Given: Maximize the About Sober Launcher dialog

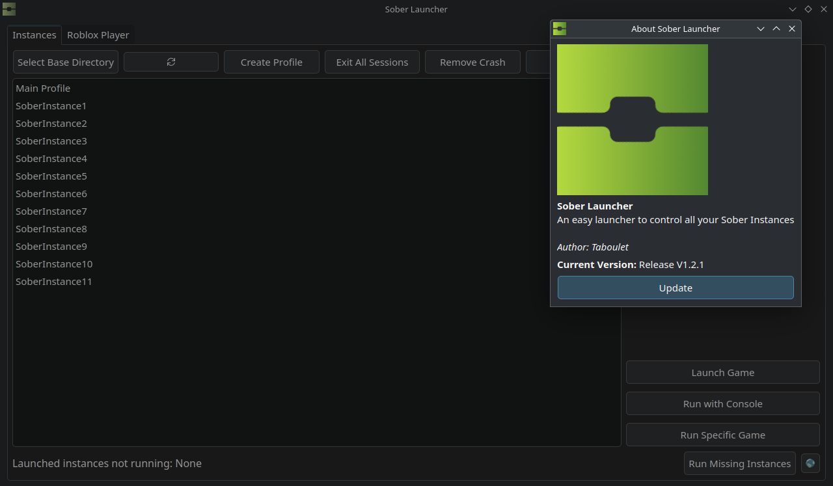Looking at the screenshot, I should [776, 29].
